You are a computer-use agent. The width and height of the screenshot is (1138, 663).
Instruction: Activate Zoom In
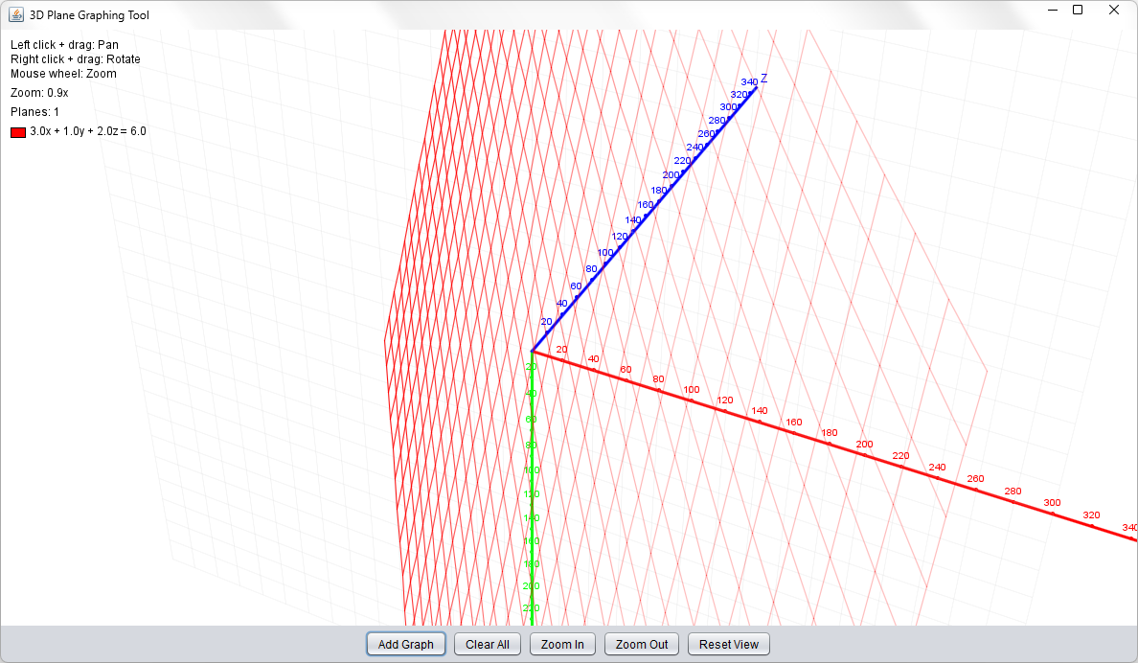coord(562,644)
